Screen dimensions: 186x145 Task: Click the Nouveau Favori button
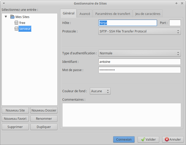coord(15,119)
